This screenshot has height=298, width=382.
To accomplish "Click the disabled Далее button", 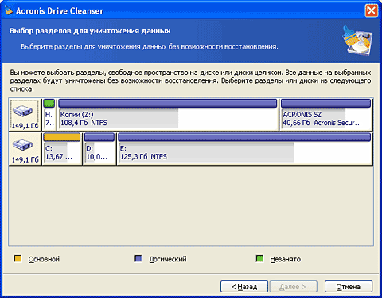I will click(x=294, y=287).
